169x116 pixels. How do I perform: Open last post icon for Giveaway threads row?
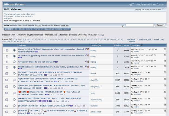pos(165,61)
